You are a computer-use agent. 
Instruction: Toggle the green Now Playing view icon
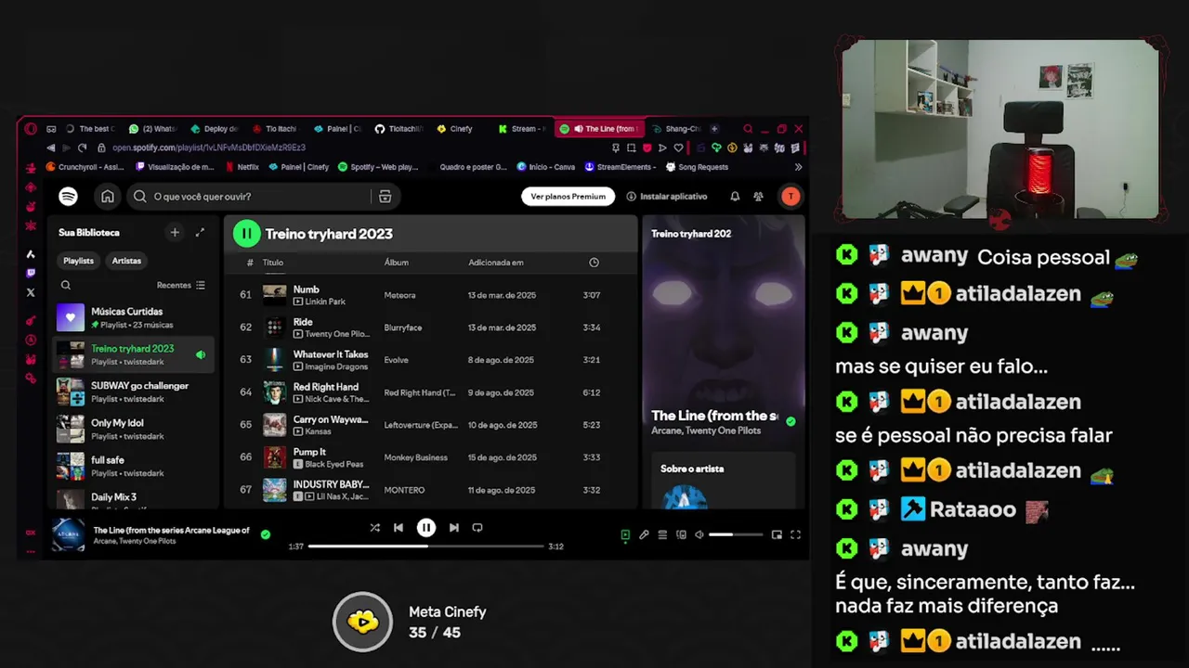click(x=625, y=535)
